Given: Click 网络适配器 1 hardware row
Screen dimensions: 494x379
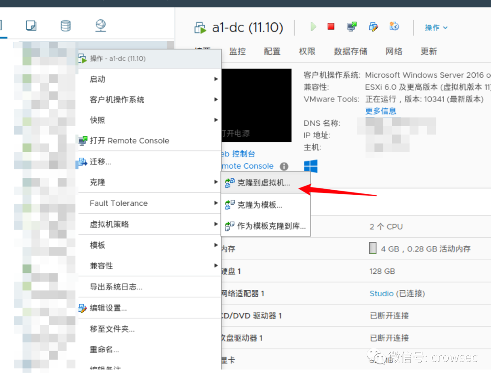Looking at the screenshot, I should (x=356, y=294).
